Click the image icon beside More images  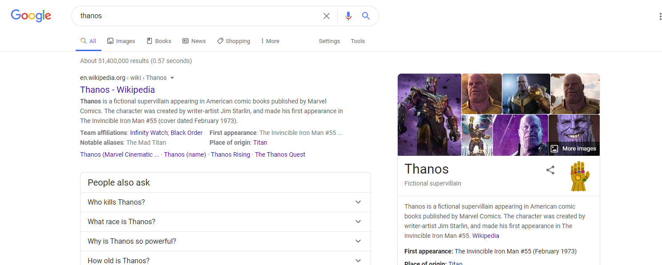554,149
